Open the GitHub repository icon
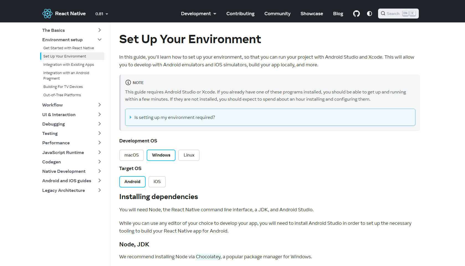The width and height of the screenshot is (465, 266). (356, 14)
